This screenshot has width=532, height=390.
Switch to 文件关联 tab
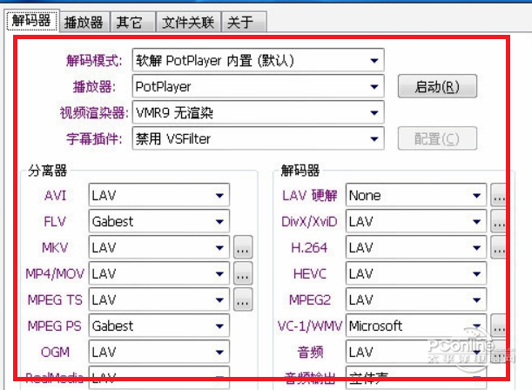click(188, 23)
